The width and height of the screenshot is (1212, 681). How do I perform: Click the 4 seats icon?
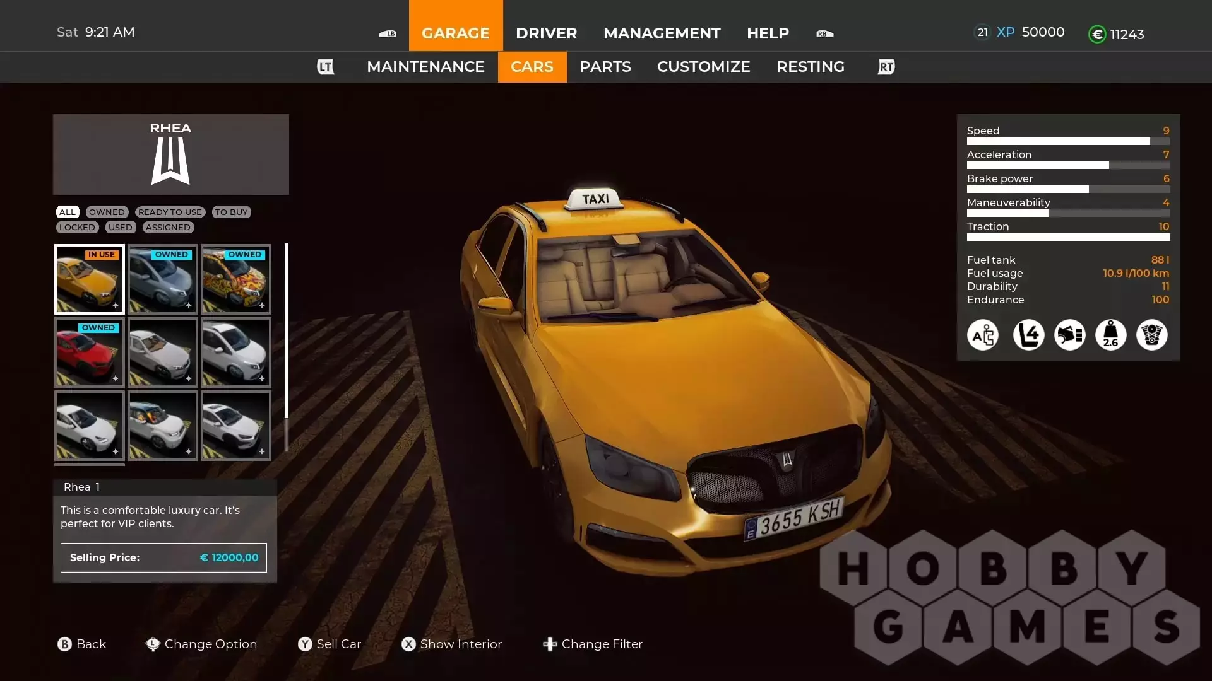(1028, 335)
